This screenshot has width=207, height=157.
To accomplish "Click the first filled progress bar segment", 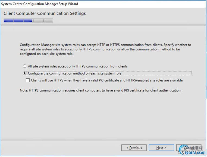I will [9, 20].
